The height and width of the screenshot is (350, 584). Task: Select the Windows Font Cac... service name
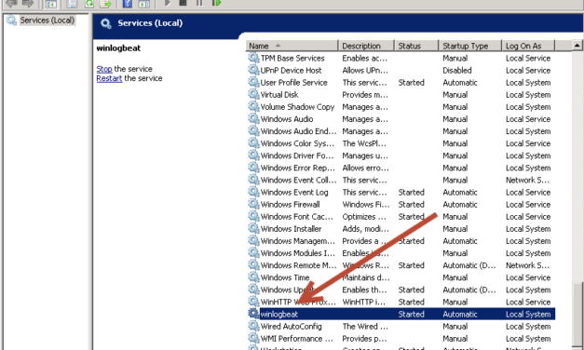(296, 216)
